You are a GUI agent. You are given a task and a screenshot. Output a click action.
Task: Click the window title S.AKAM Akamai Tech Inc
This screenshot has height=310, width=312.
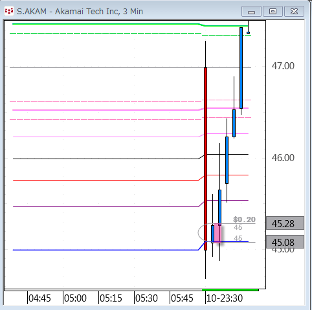pos(80,11)
